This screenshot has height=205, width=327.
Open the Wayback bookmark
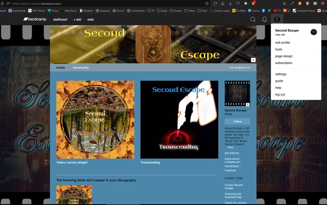coord(103,11)
